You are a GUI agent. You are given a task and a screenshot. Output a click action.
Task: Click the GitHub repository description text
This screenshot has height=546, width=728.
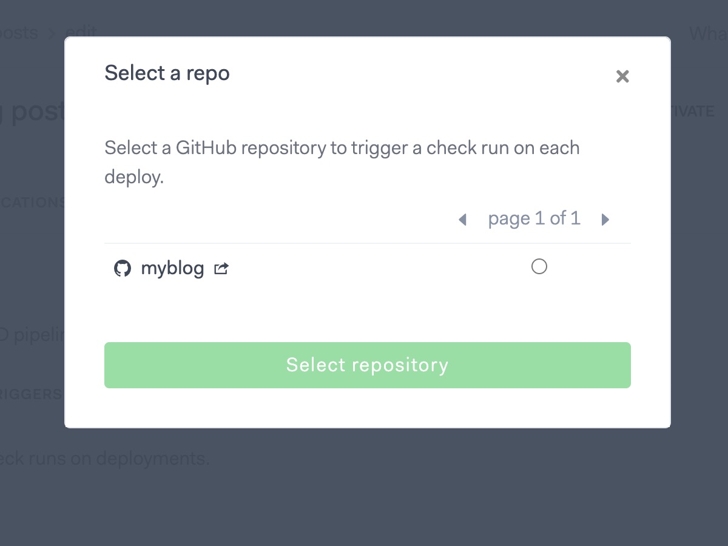(342, 163)
